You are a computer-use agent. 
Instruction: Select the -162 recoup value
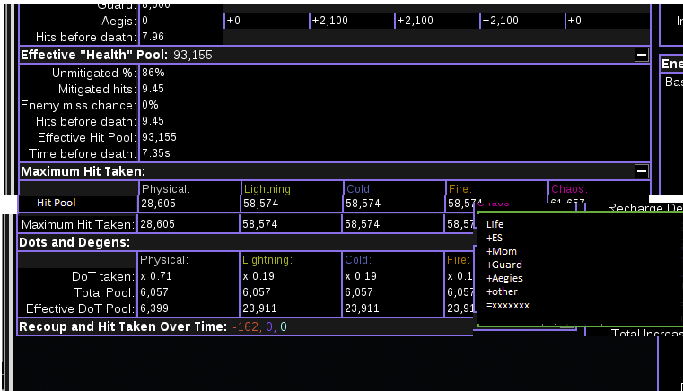247,326
